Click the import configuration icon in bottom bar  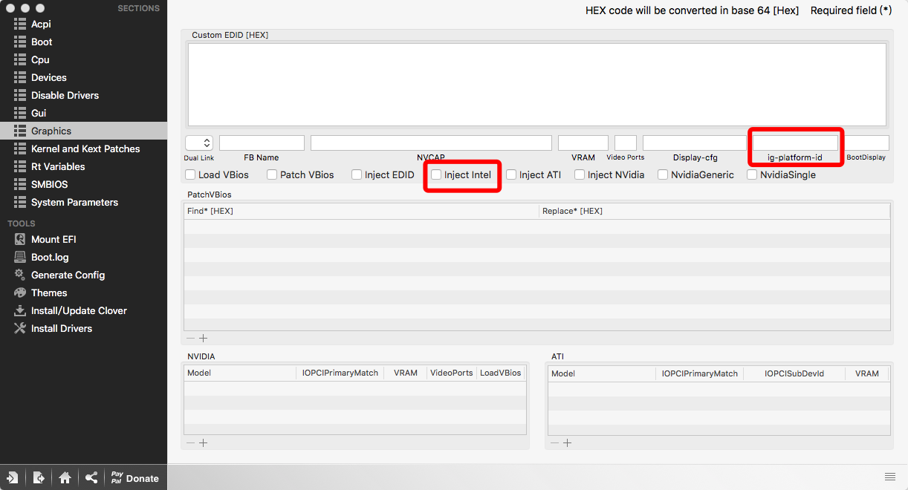(13, 477)
